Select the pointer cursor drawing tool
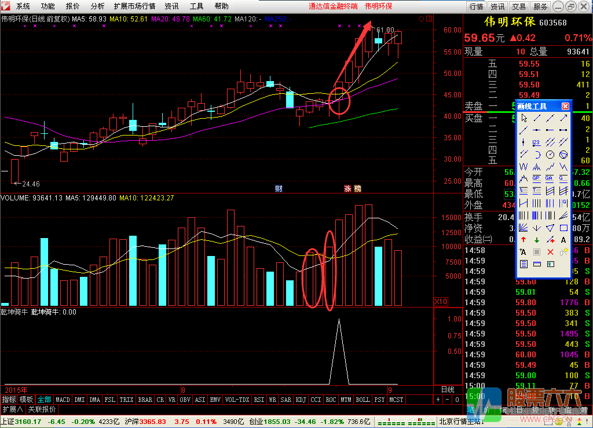 pos(524,118)
